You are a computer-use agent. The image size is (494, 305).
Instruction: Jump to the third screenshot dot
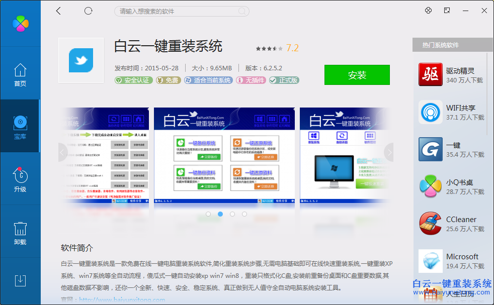[232, 214]
